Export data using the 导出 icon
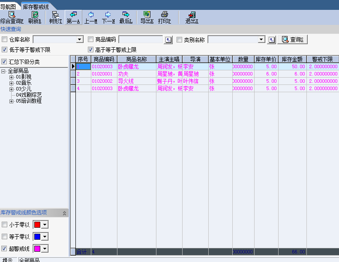Screen dimensions: 339x262 tap(147, 17)
